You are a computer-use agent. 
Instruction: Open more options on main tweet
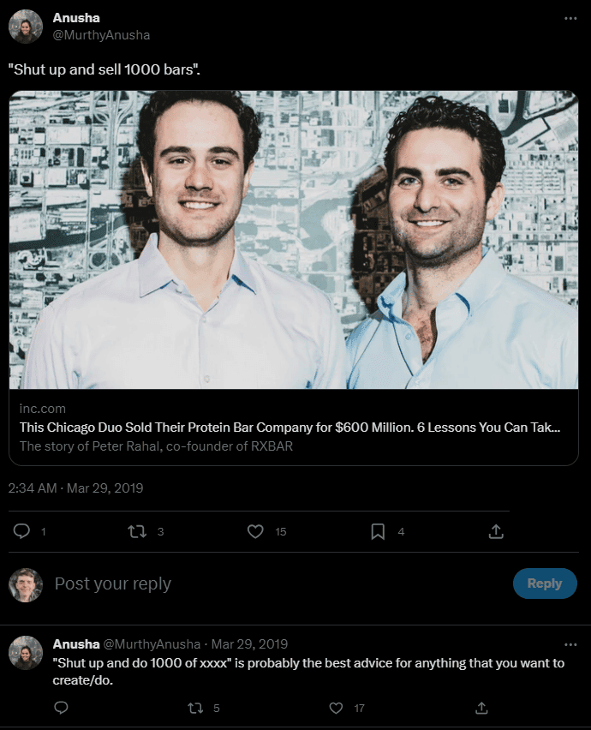570,18
